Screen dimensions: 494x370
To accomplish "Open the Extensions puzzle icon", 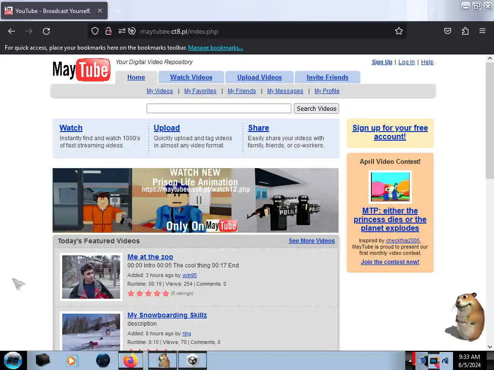I will coord(465,31).
